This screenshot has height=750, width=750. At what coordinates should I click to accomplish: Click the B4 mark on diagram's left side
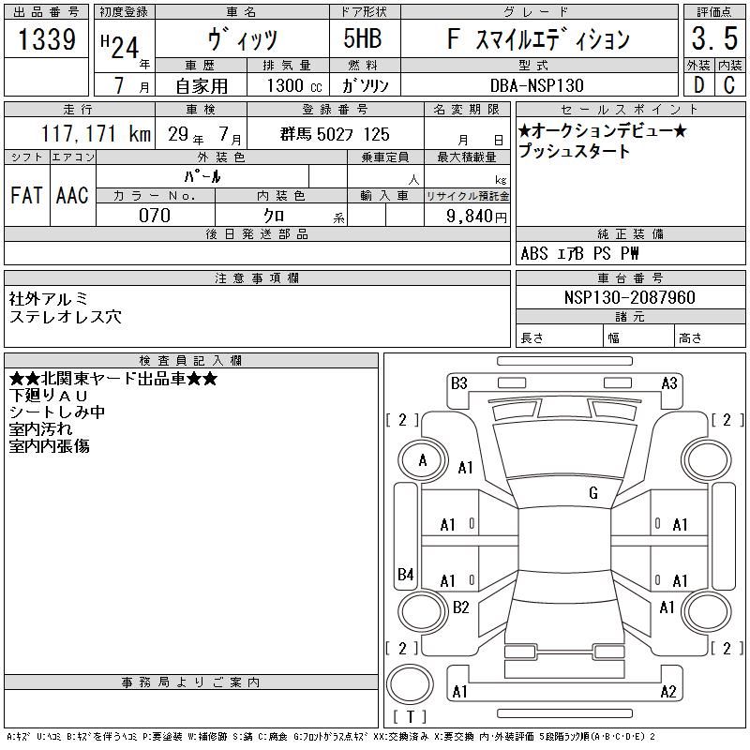tap(405, 574)
